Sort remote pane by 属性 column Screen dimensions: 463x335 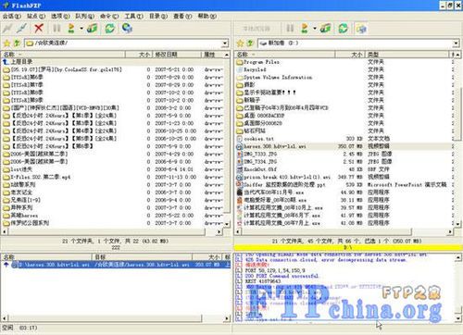[x=213, y=55]
